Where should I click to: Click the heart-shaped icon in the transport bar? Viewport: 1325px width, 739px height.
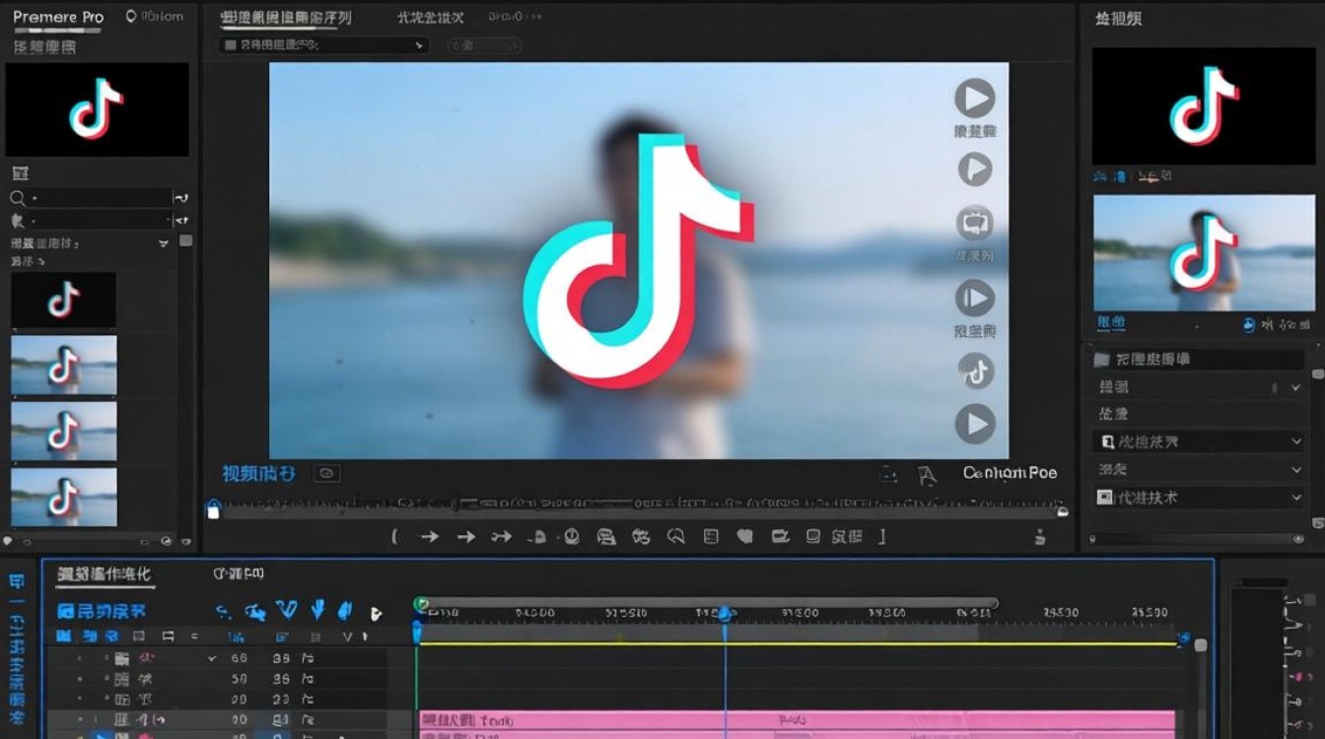pyautogui.click(x=745, y=536)
